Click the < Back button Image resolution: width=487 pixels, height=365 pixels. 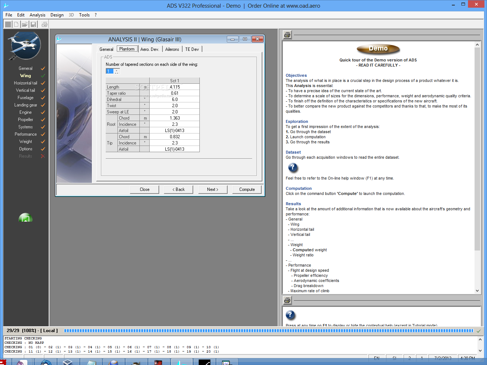pyautogui.click(x=179, y=189)
